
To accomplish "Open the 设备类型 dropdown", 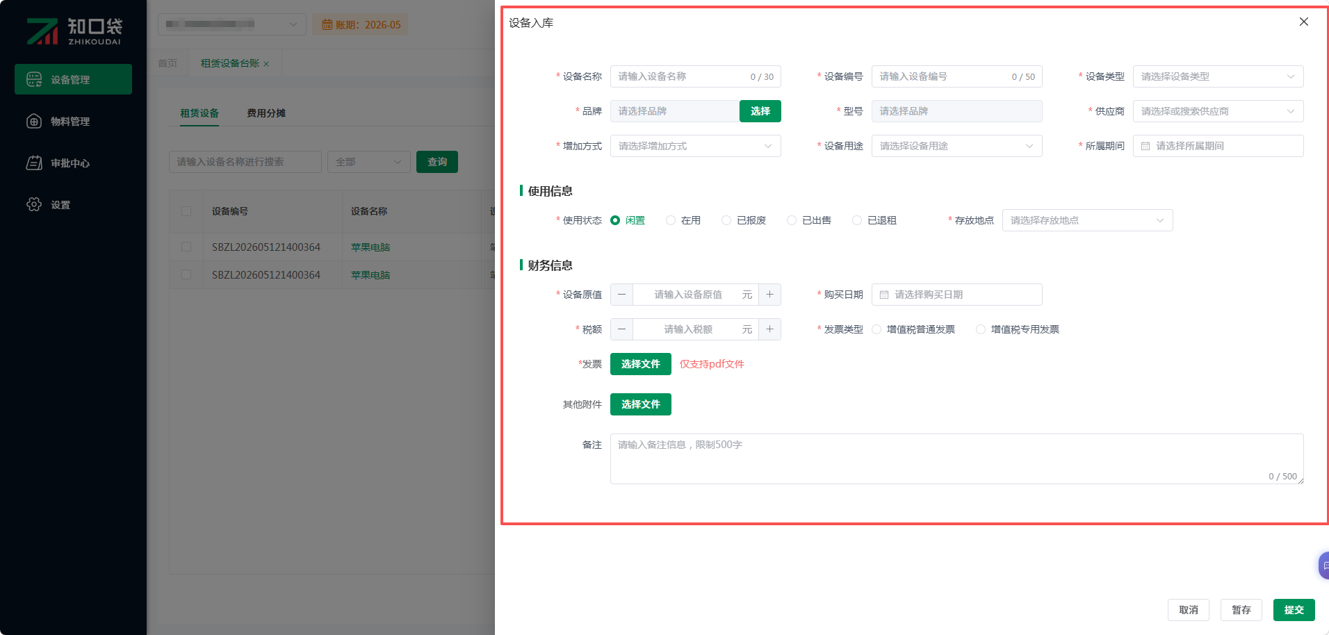I will click(x=1218, y=76).
